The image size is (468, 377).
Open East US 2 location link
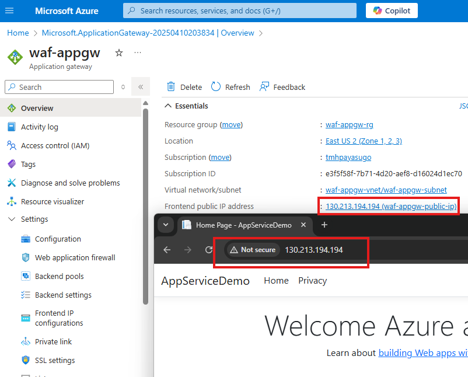tap(364, 141)
